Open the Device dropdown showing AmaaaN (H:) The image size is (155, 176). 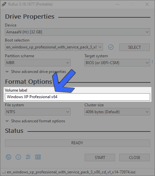77,32
